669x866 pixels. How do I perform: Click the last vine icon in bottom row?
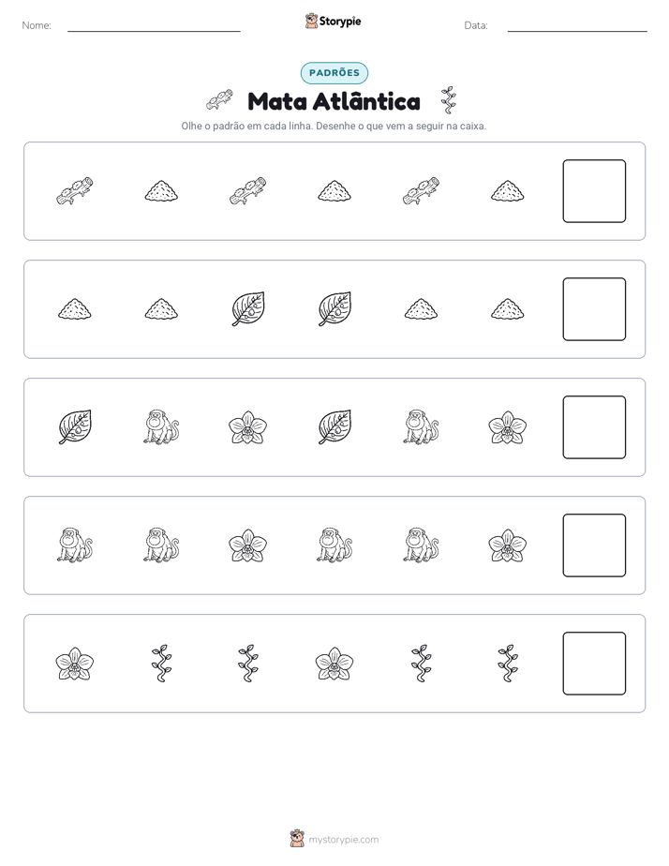point(507,664)
